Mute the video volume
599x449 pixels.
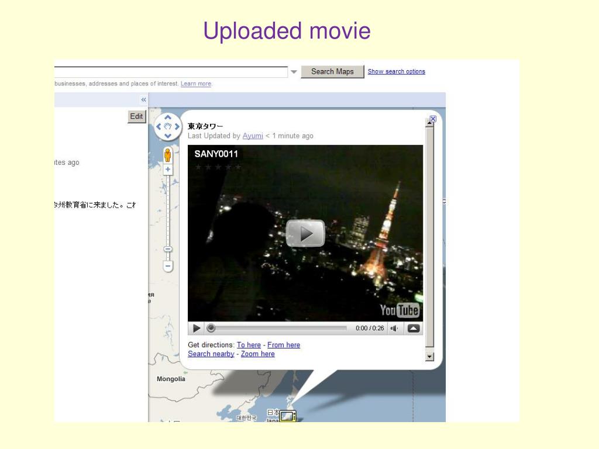pyautogui.click(x=394, y=329)
